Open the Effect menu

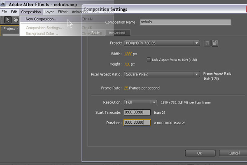coord(63,12)
